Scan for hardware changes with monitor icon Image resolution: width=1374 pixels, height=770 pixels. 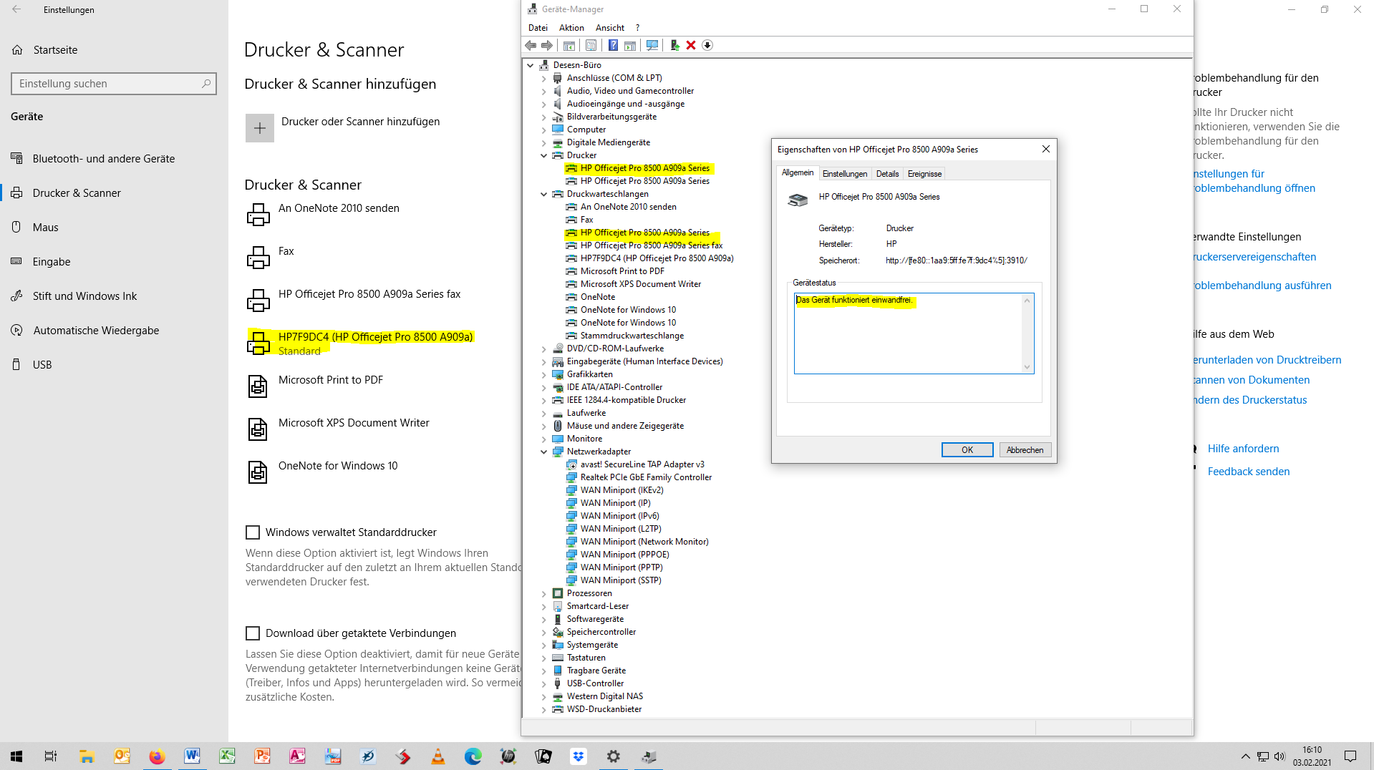tap(652, 45)
